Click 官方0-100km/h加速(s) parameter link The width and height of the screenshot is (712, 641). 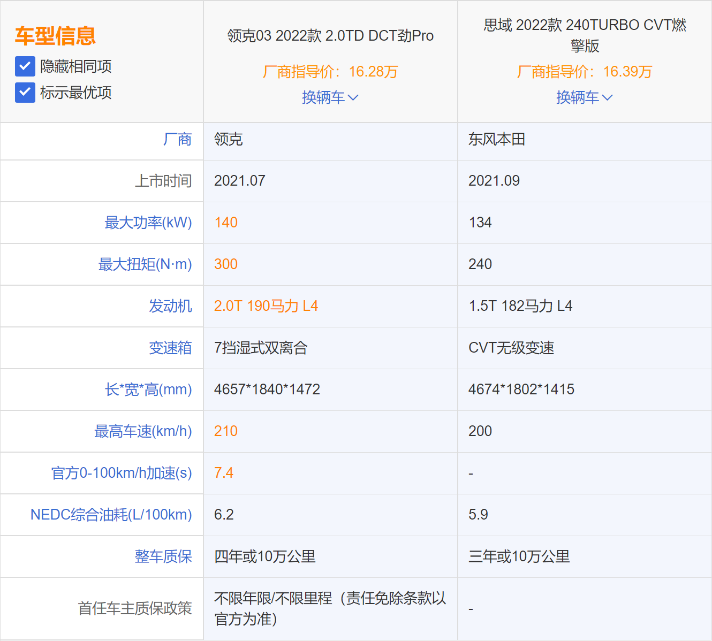click(x=122, y=473)
